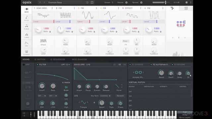This screenshot has width=212, height=119.
Task: Click the LFO key sync lock icon
Action: point(94,102)
